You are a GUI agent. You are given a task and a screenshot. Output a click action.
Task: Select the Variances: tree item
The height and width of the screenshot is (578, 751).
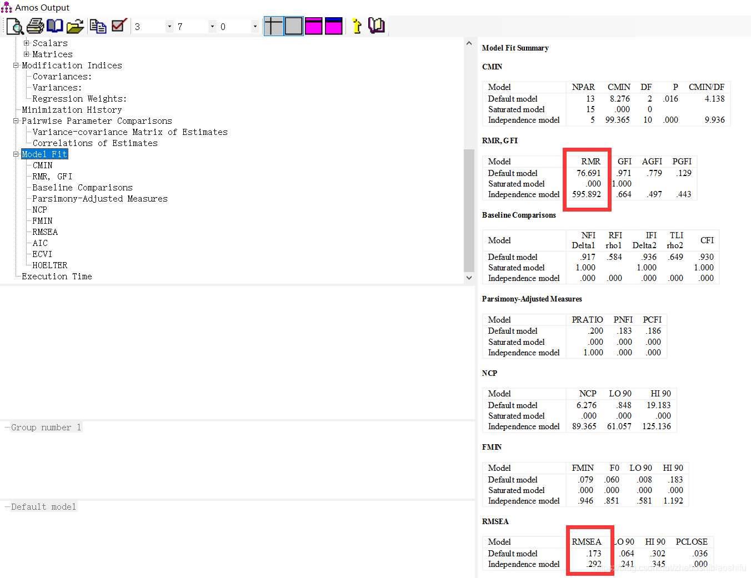57,88
